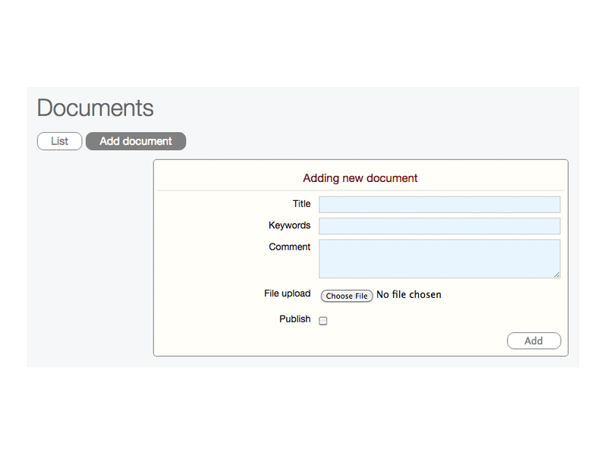Click the File upload label
This screenshot has width=607, height=455.
[287, 293]
